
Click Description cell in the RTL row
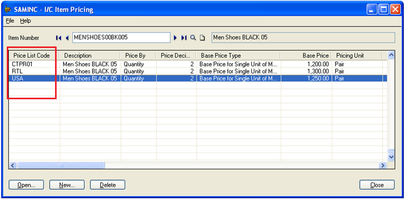point(90,71)
